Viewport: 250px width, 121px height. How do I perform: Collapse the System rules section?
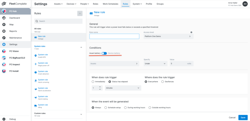(81, 47)
